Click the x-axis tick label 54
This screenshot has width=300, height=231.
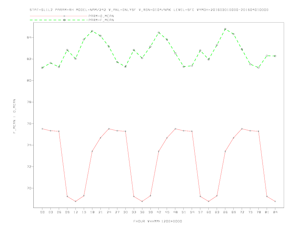click(x=192, y=212)
